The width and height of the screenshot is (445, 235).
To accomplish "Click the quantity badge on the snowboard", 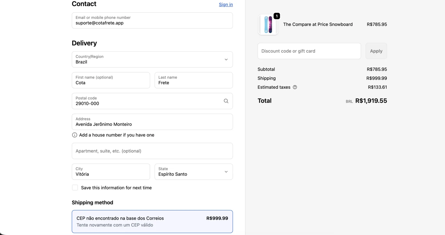I will [x=277, y=16].
